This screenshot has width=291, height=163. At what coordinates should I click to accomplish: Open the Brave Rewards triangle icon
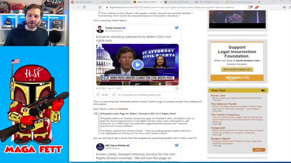coord(256,7)
